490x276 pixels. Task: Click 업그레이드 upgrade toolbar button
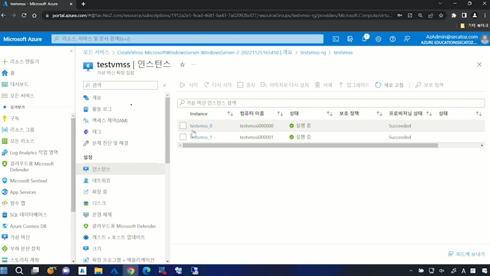pyautogui.click(x=354, y=85)
